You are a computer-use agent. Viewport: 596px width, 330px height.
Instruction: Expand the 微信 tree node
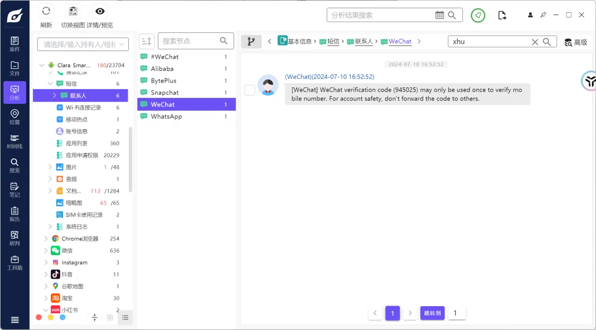46,251
